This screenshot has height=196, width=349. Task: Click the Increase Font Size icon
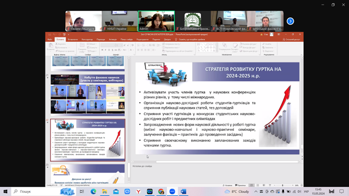[125, 45]
